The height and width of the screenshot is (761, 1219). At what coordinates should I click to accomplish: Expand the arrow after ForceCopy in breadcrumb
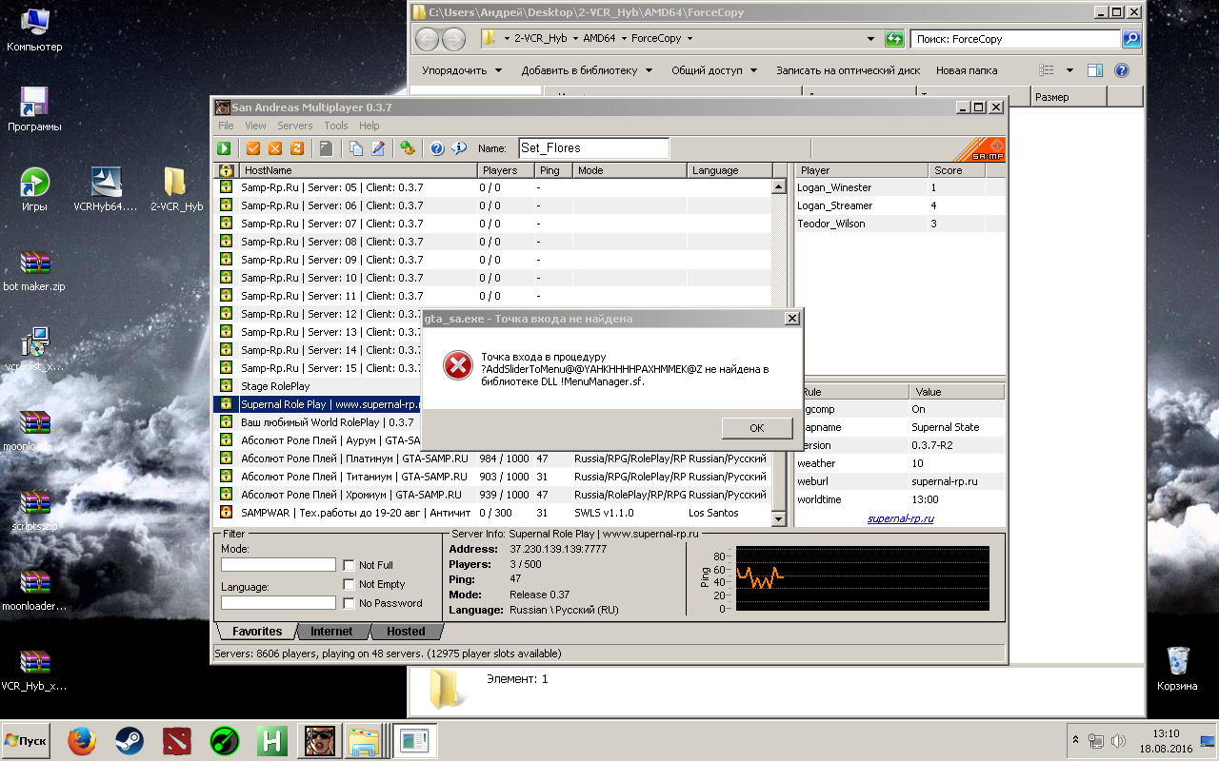(x=689, y=39)
